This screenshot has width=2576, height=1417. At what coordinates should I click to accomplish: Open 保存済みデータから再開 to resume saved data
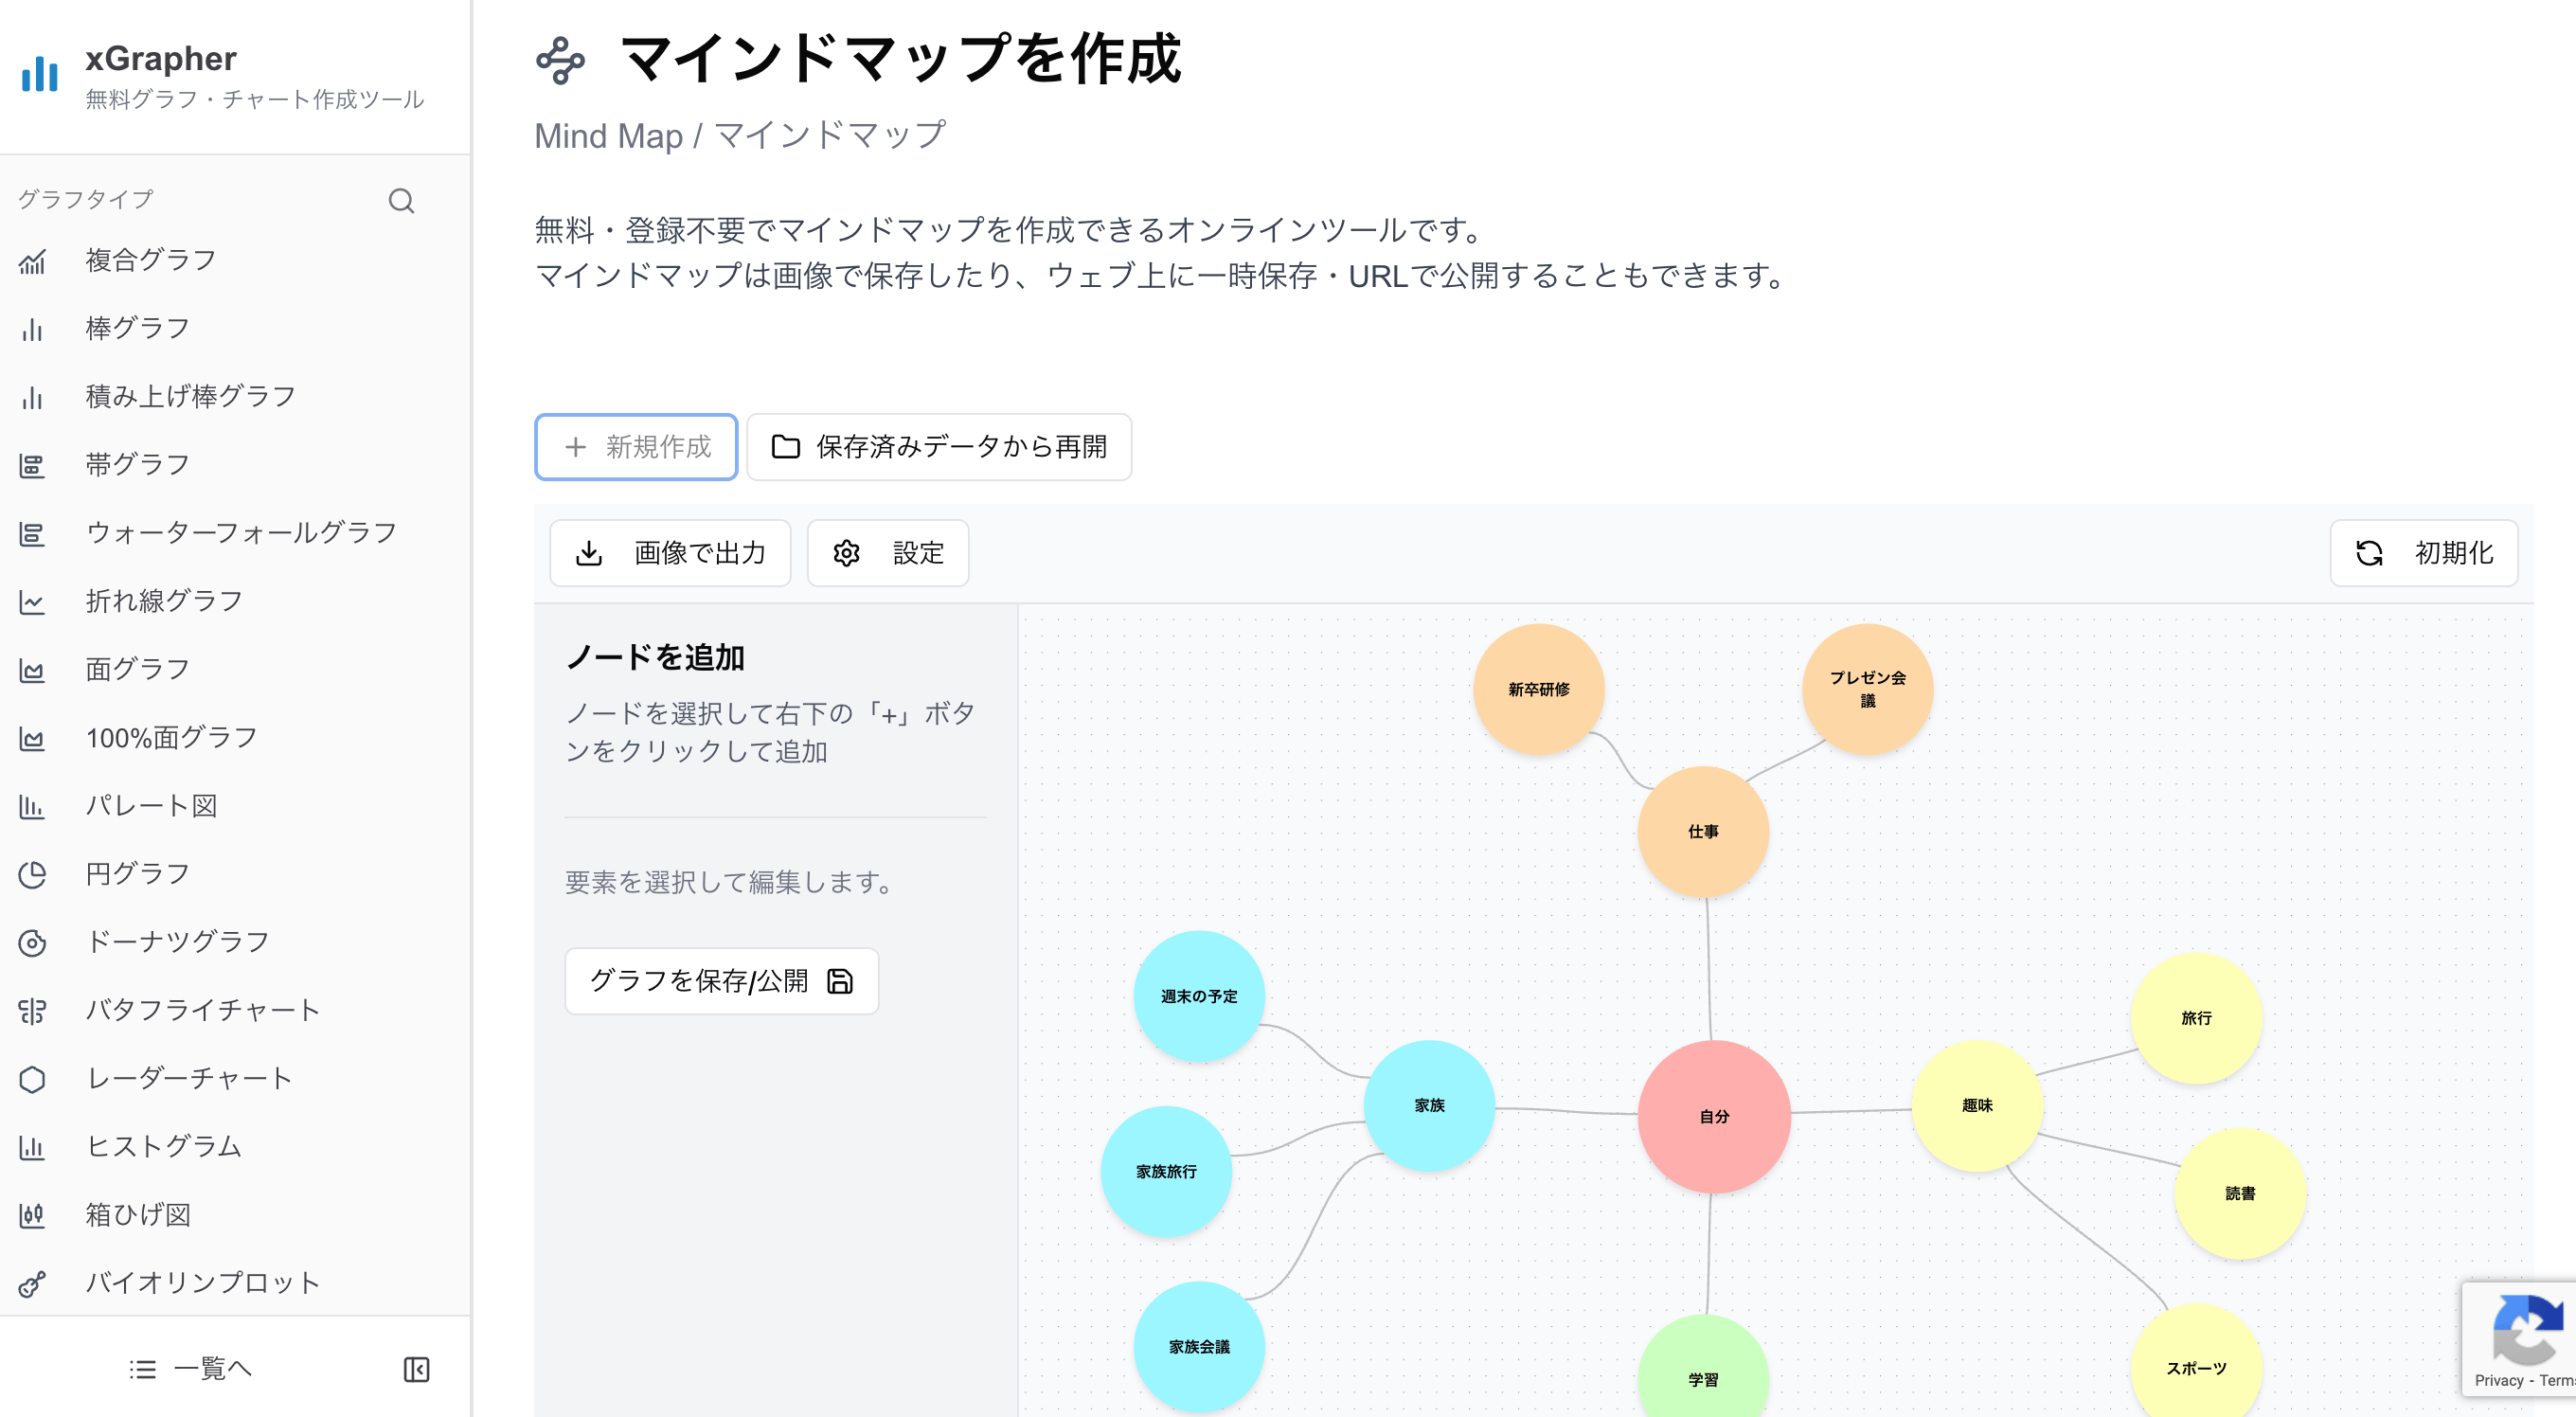pos(938,447)
